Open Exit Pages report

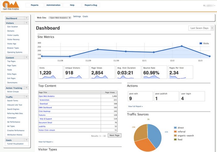tap(11, 78)
